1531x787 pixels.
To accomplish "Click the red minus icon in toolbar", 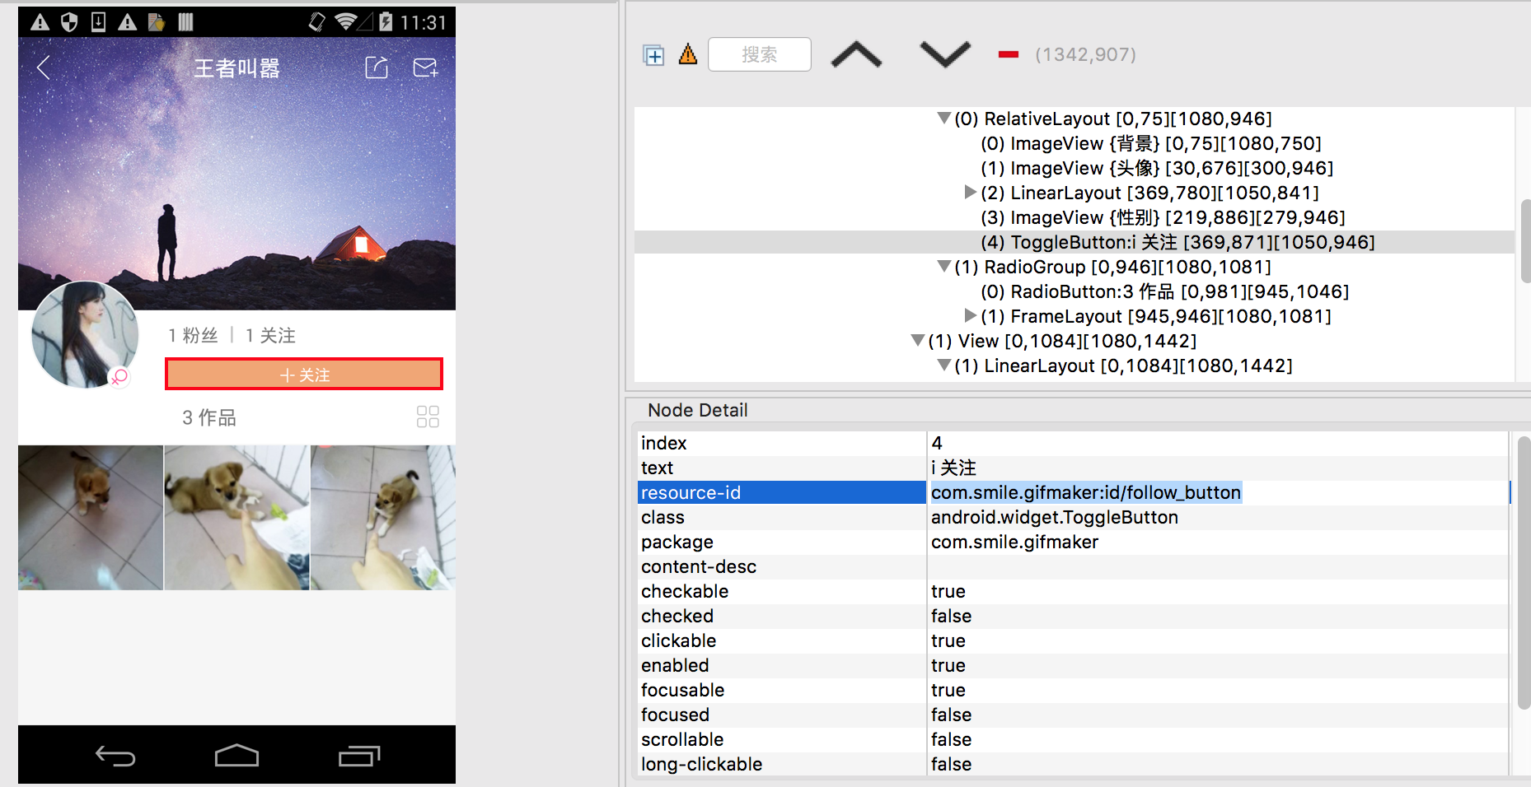I will tap(1008, 55).
